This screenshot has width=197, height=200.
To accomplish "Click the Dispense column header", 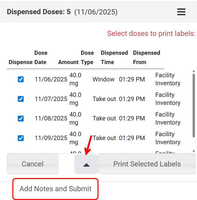I will pos(20,62).
